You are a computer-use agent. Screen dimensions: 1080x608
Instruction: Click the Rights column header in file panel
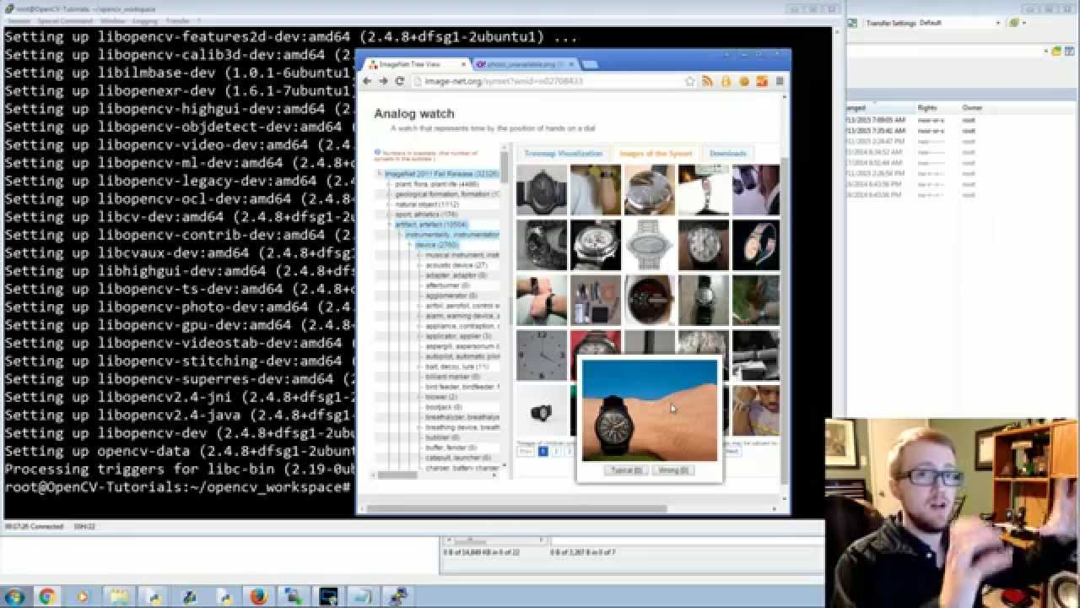[927, 108]
